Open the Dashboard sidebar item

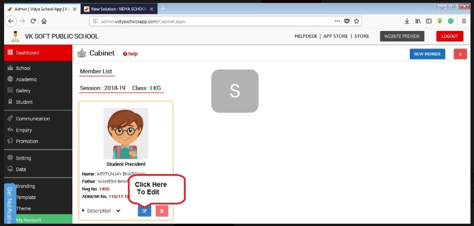[x=38, y=53]
